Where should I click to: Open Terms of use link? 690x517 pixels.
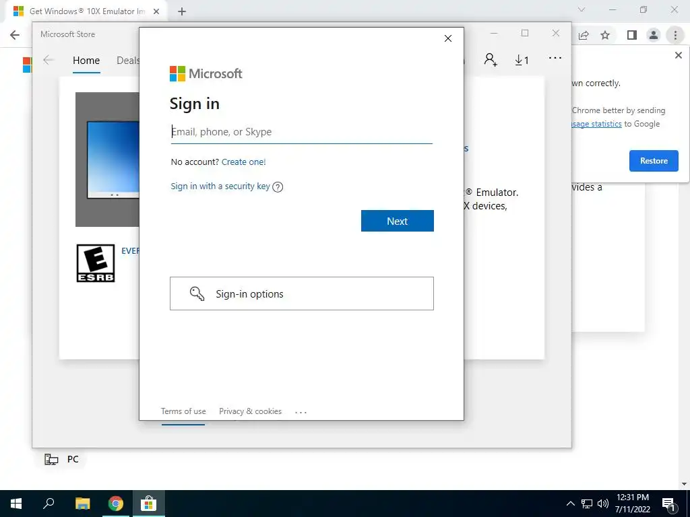pyautogui.click(x=183, y=411)
